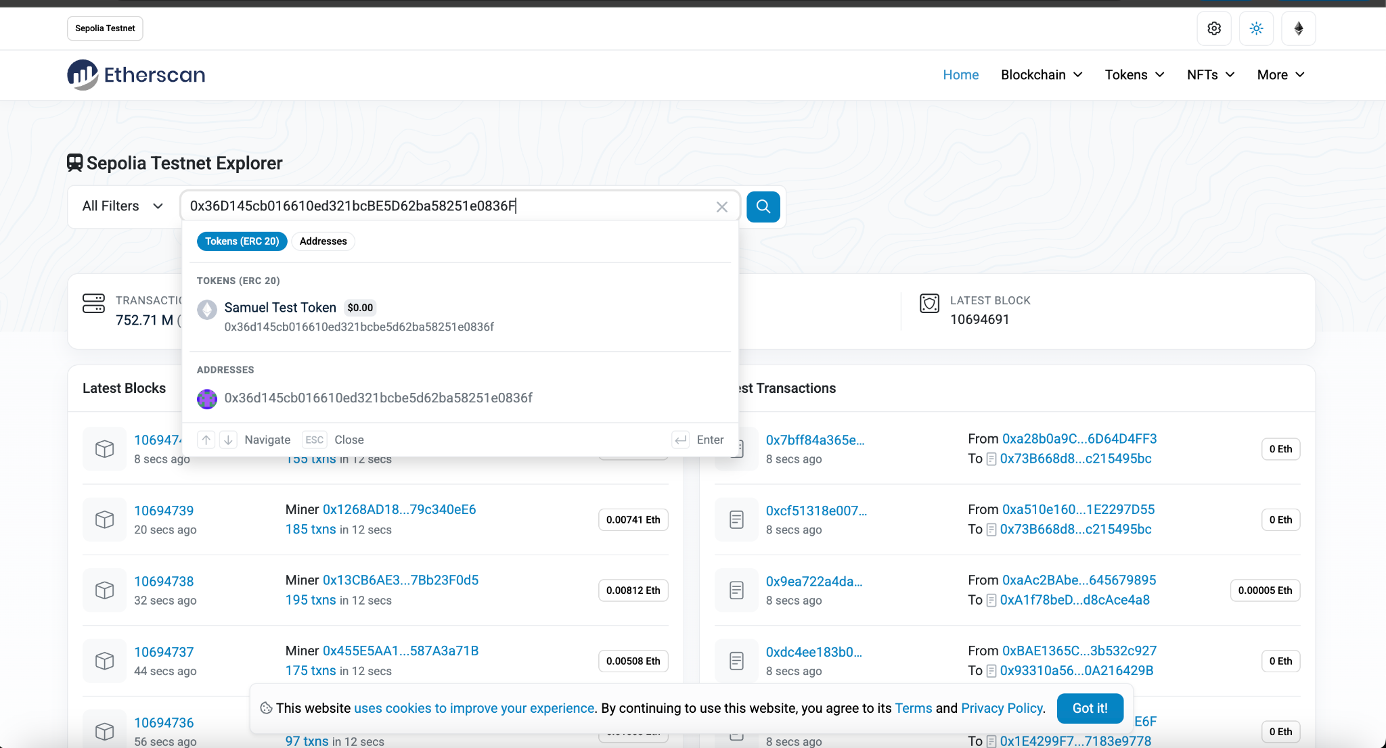Click block cube icon for 10694737

[x=104, y=661]
